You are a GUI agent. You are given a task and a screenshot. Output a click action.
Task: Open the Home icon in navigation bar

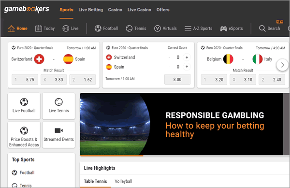pyautogui.click(x=11, y=29)
